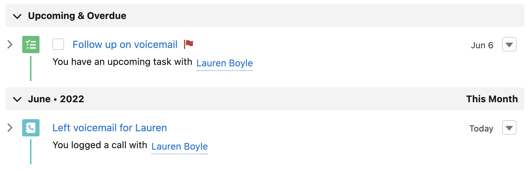Click the Upcoming & Overdue header title
The image size is (529, 170).
pyautogui.click(x=77, y=16)
